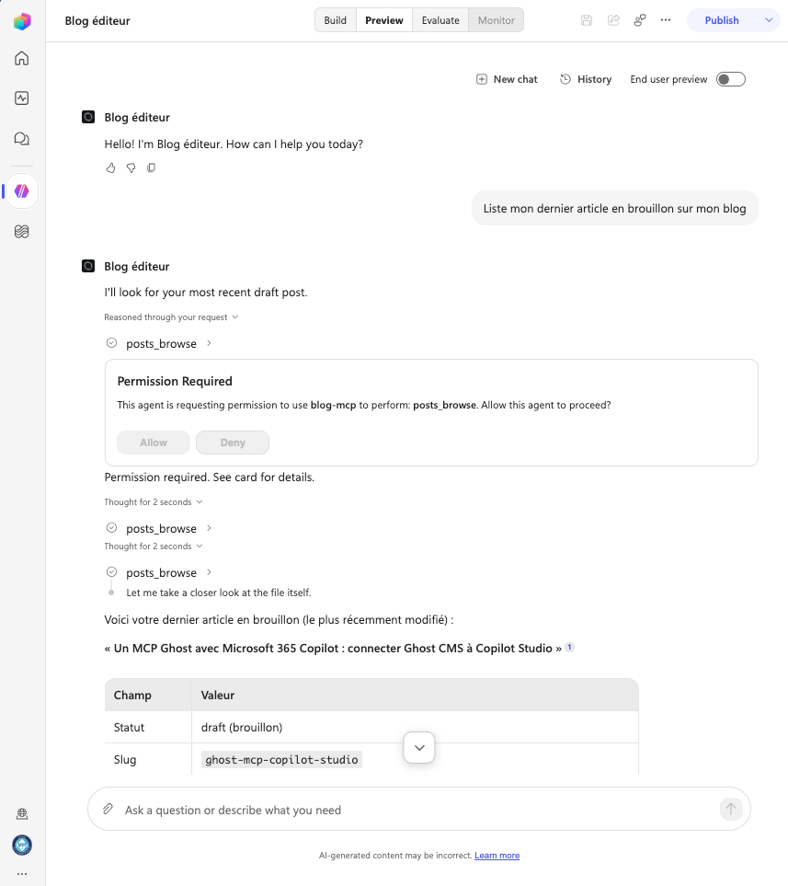Screen dimensions: 788x886
Task: Click the Blog éditeur avatar beside the greeting
Action: 88,117
